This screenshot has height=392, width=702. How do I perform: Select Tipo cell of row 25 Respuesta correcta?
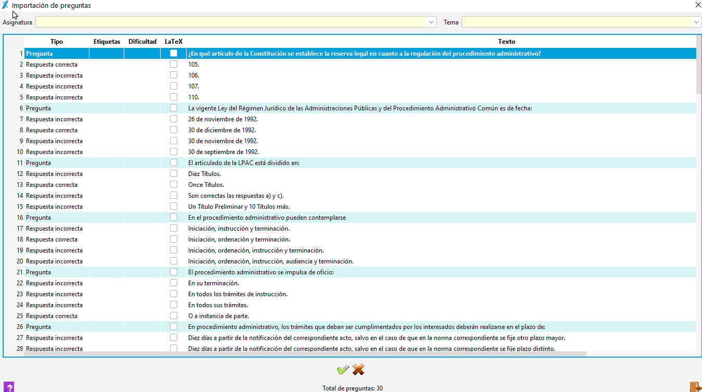pos(57,316)
